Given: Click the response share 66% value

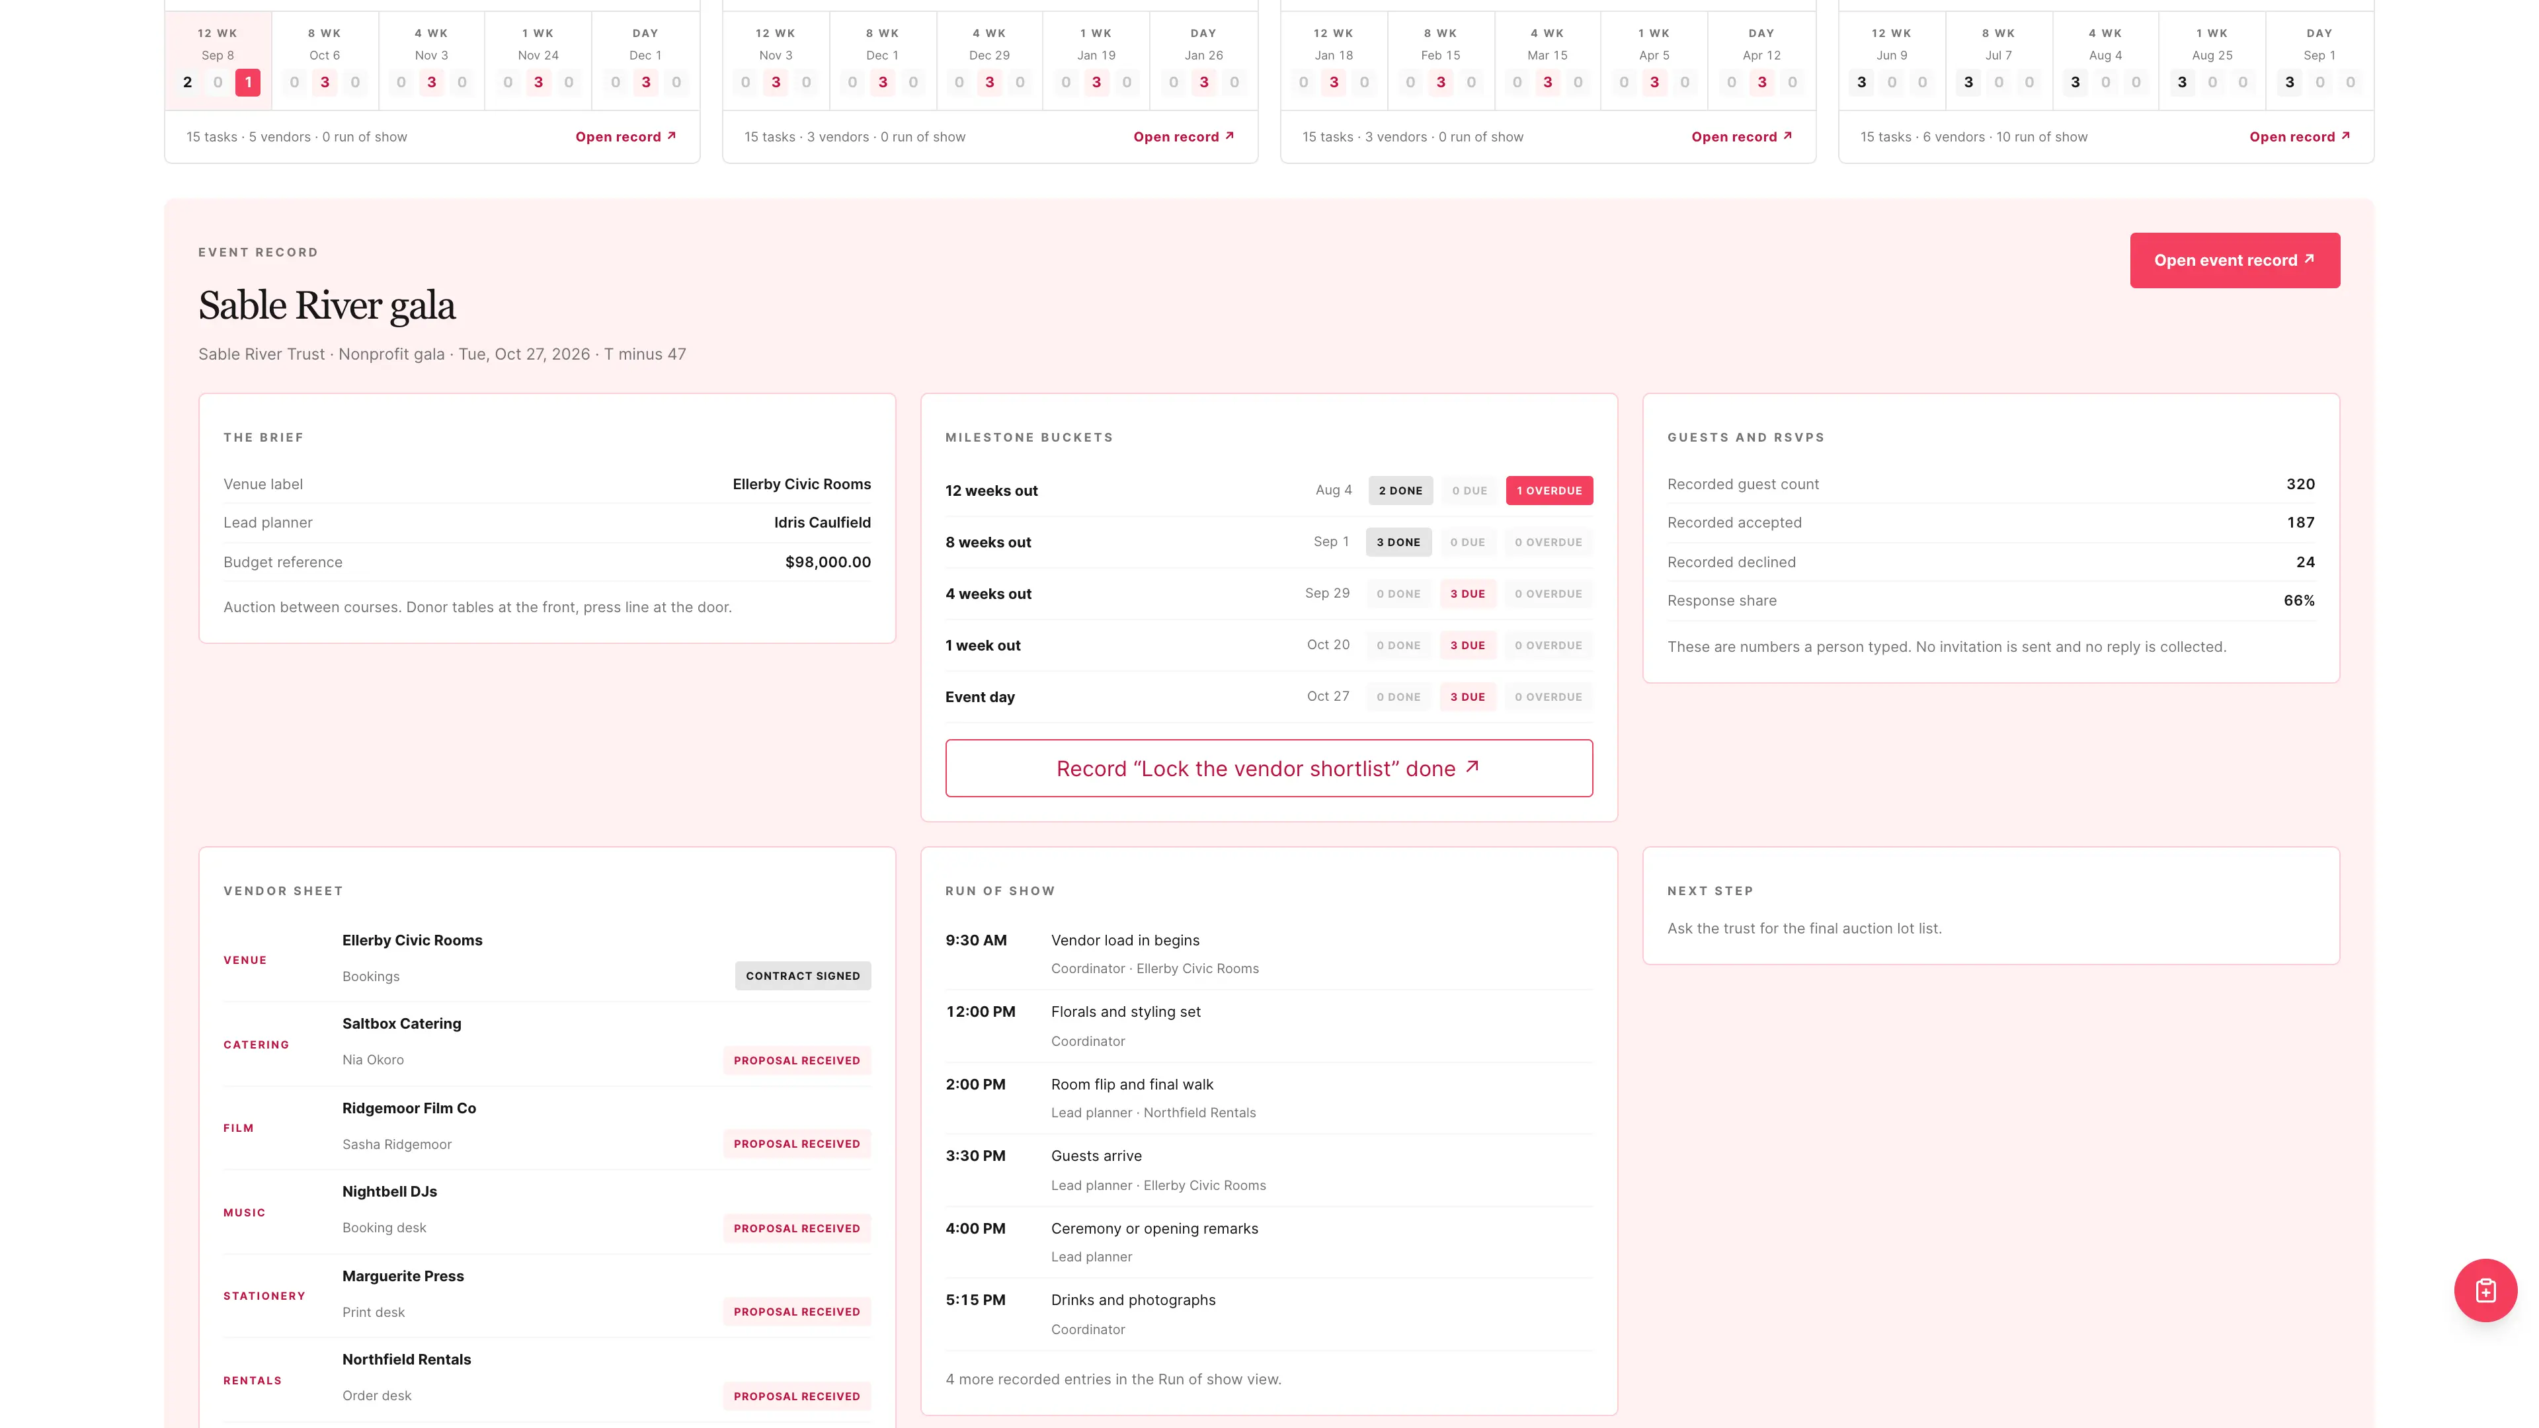Looking at the screenshot, I should (x=2298, y=600).
